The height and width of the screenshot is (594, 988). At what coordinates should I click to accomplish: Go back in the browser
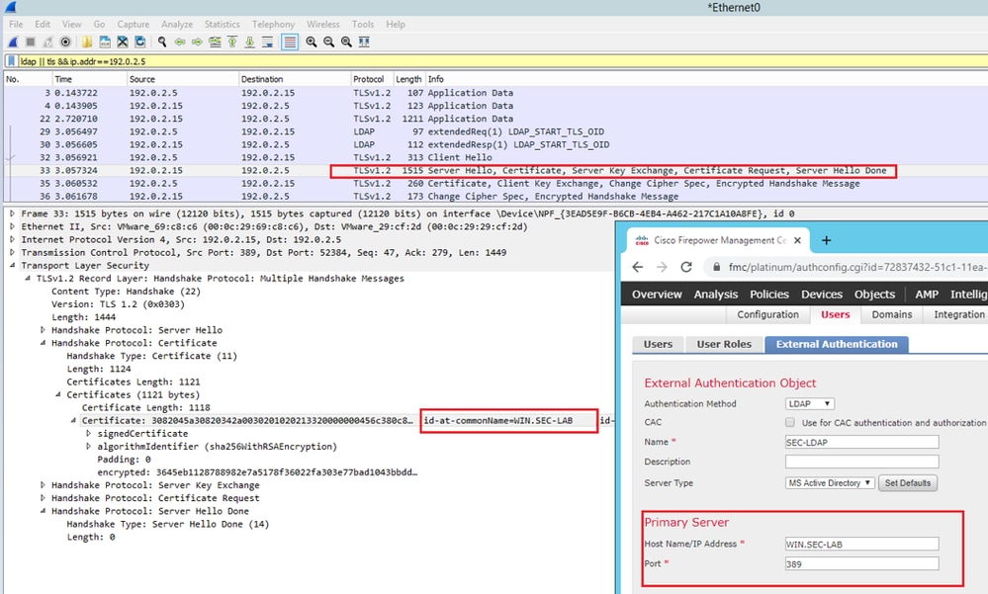coord(638,267)
